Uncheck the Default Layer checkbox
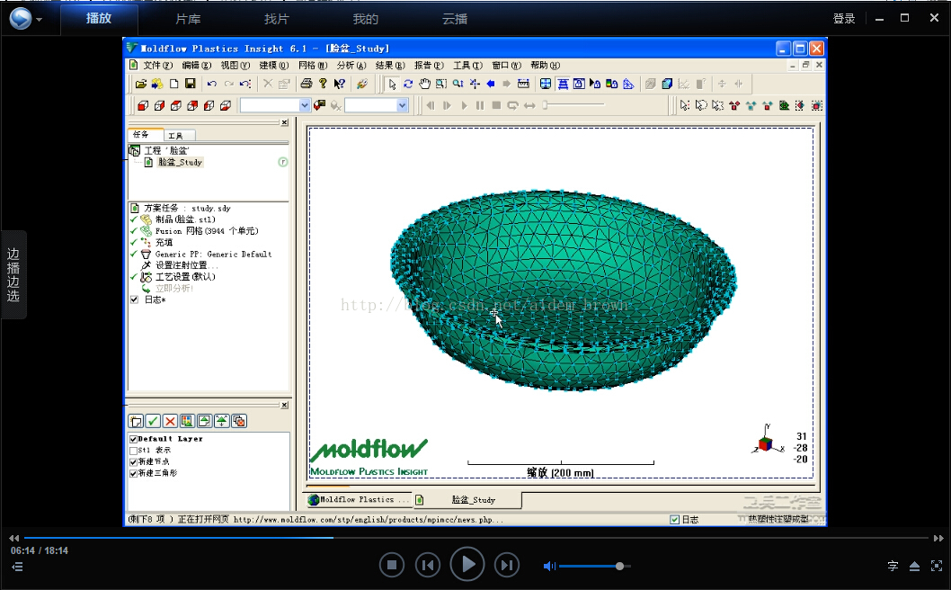 [133, 439]
